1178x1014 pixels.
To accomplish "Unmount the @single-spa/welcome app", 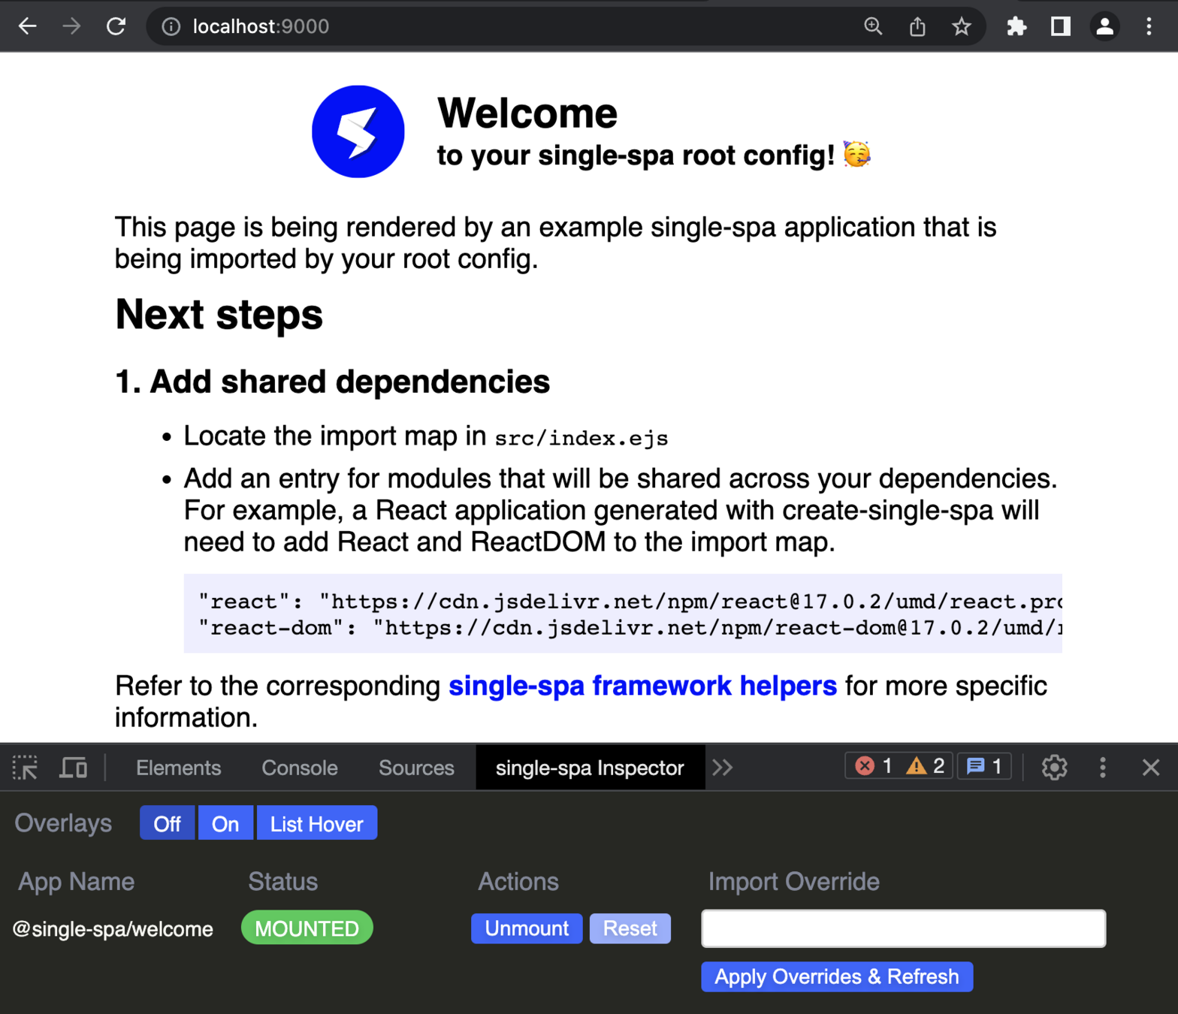I will click(527, 928).
